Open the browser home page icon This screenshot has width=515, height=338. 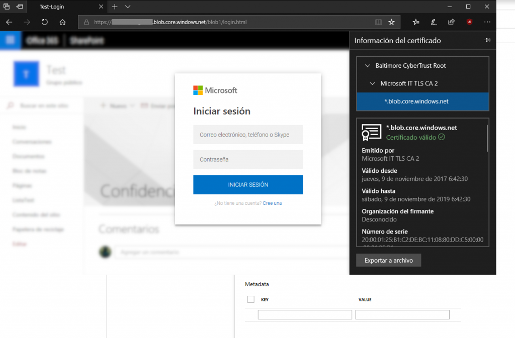62,22
